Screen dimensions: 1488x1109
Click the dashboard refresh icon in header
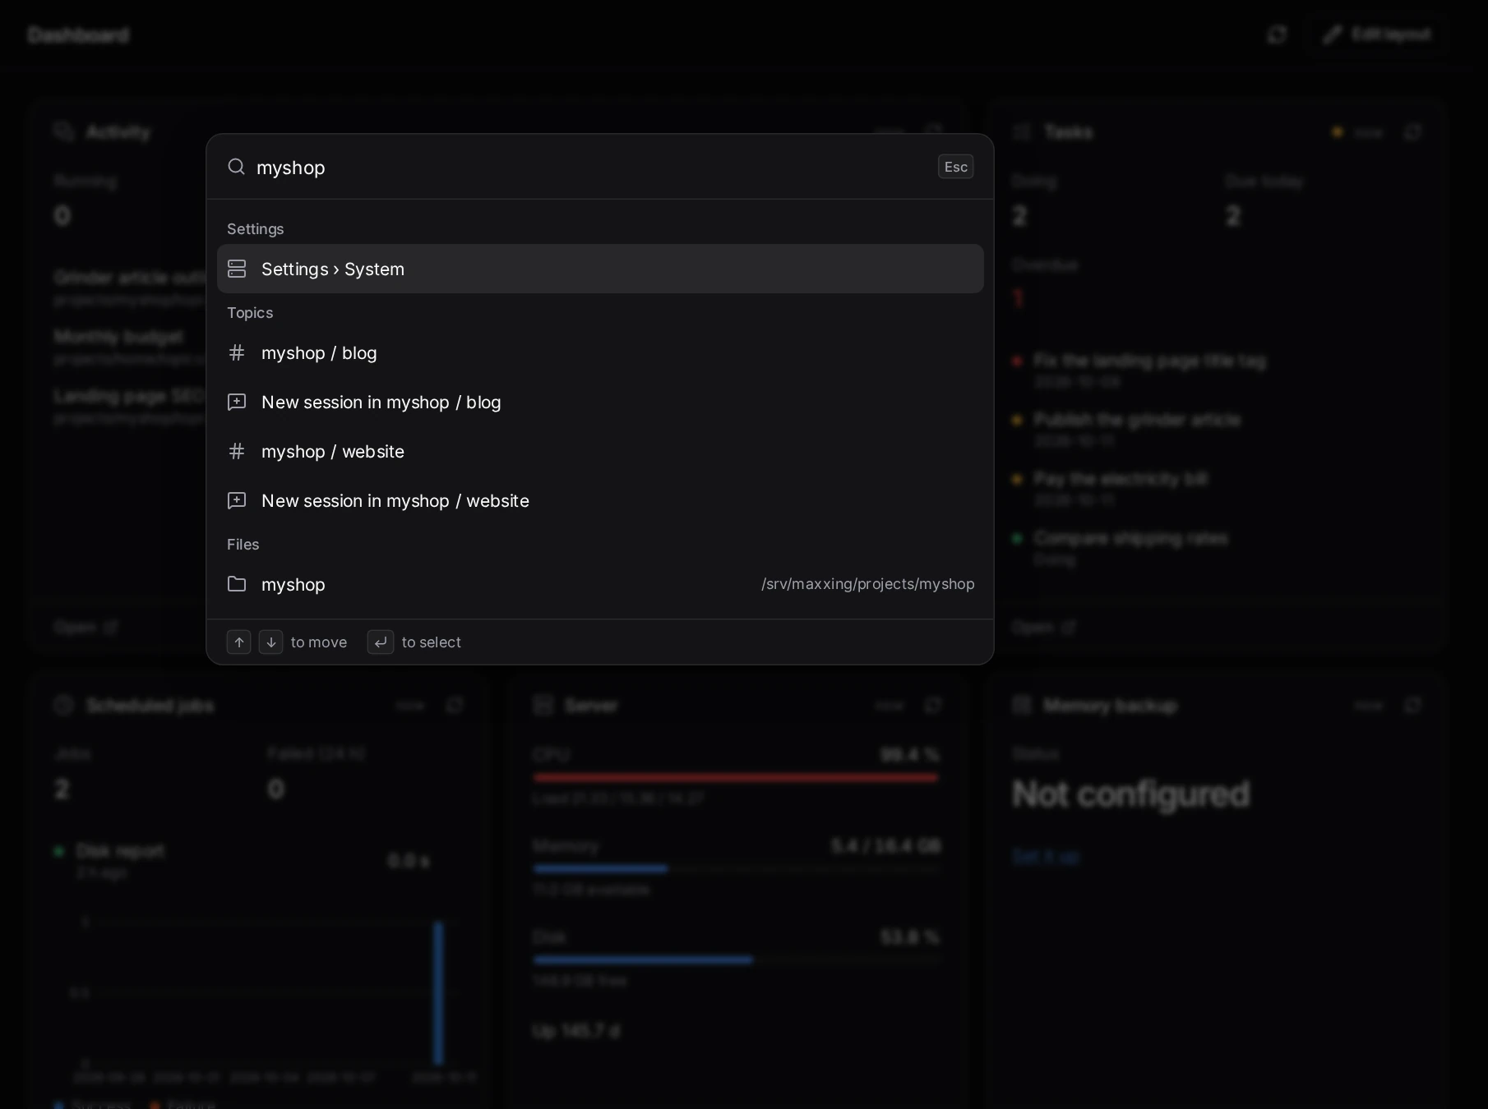(x=1277, y=35)
